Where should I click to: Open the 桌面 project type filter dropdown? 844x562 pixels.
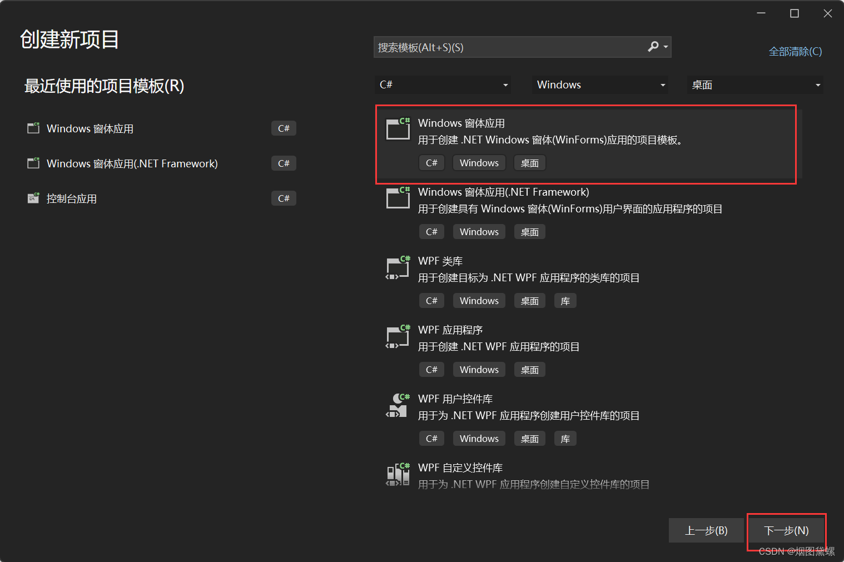(x=755, y=84)
